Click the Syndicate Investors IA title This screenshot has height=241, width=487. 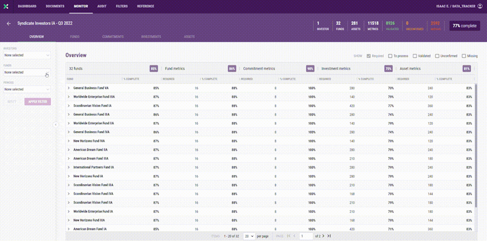[x=45, y=23]
